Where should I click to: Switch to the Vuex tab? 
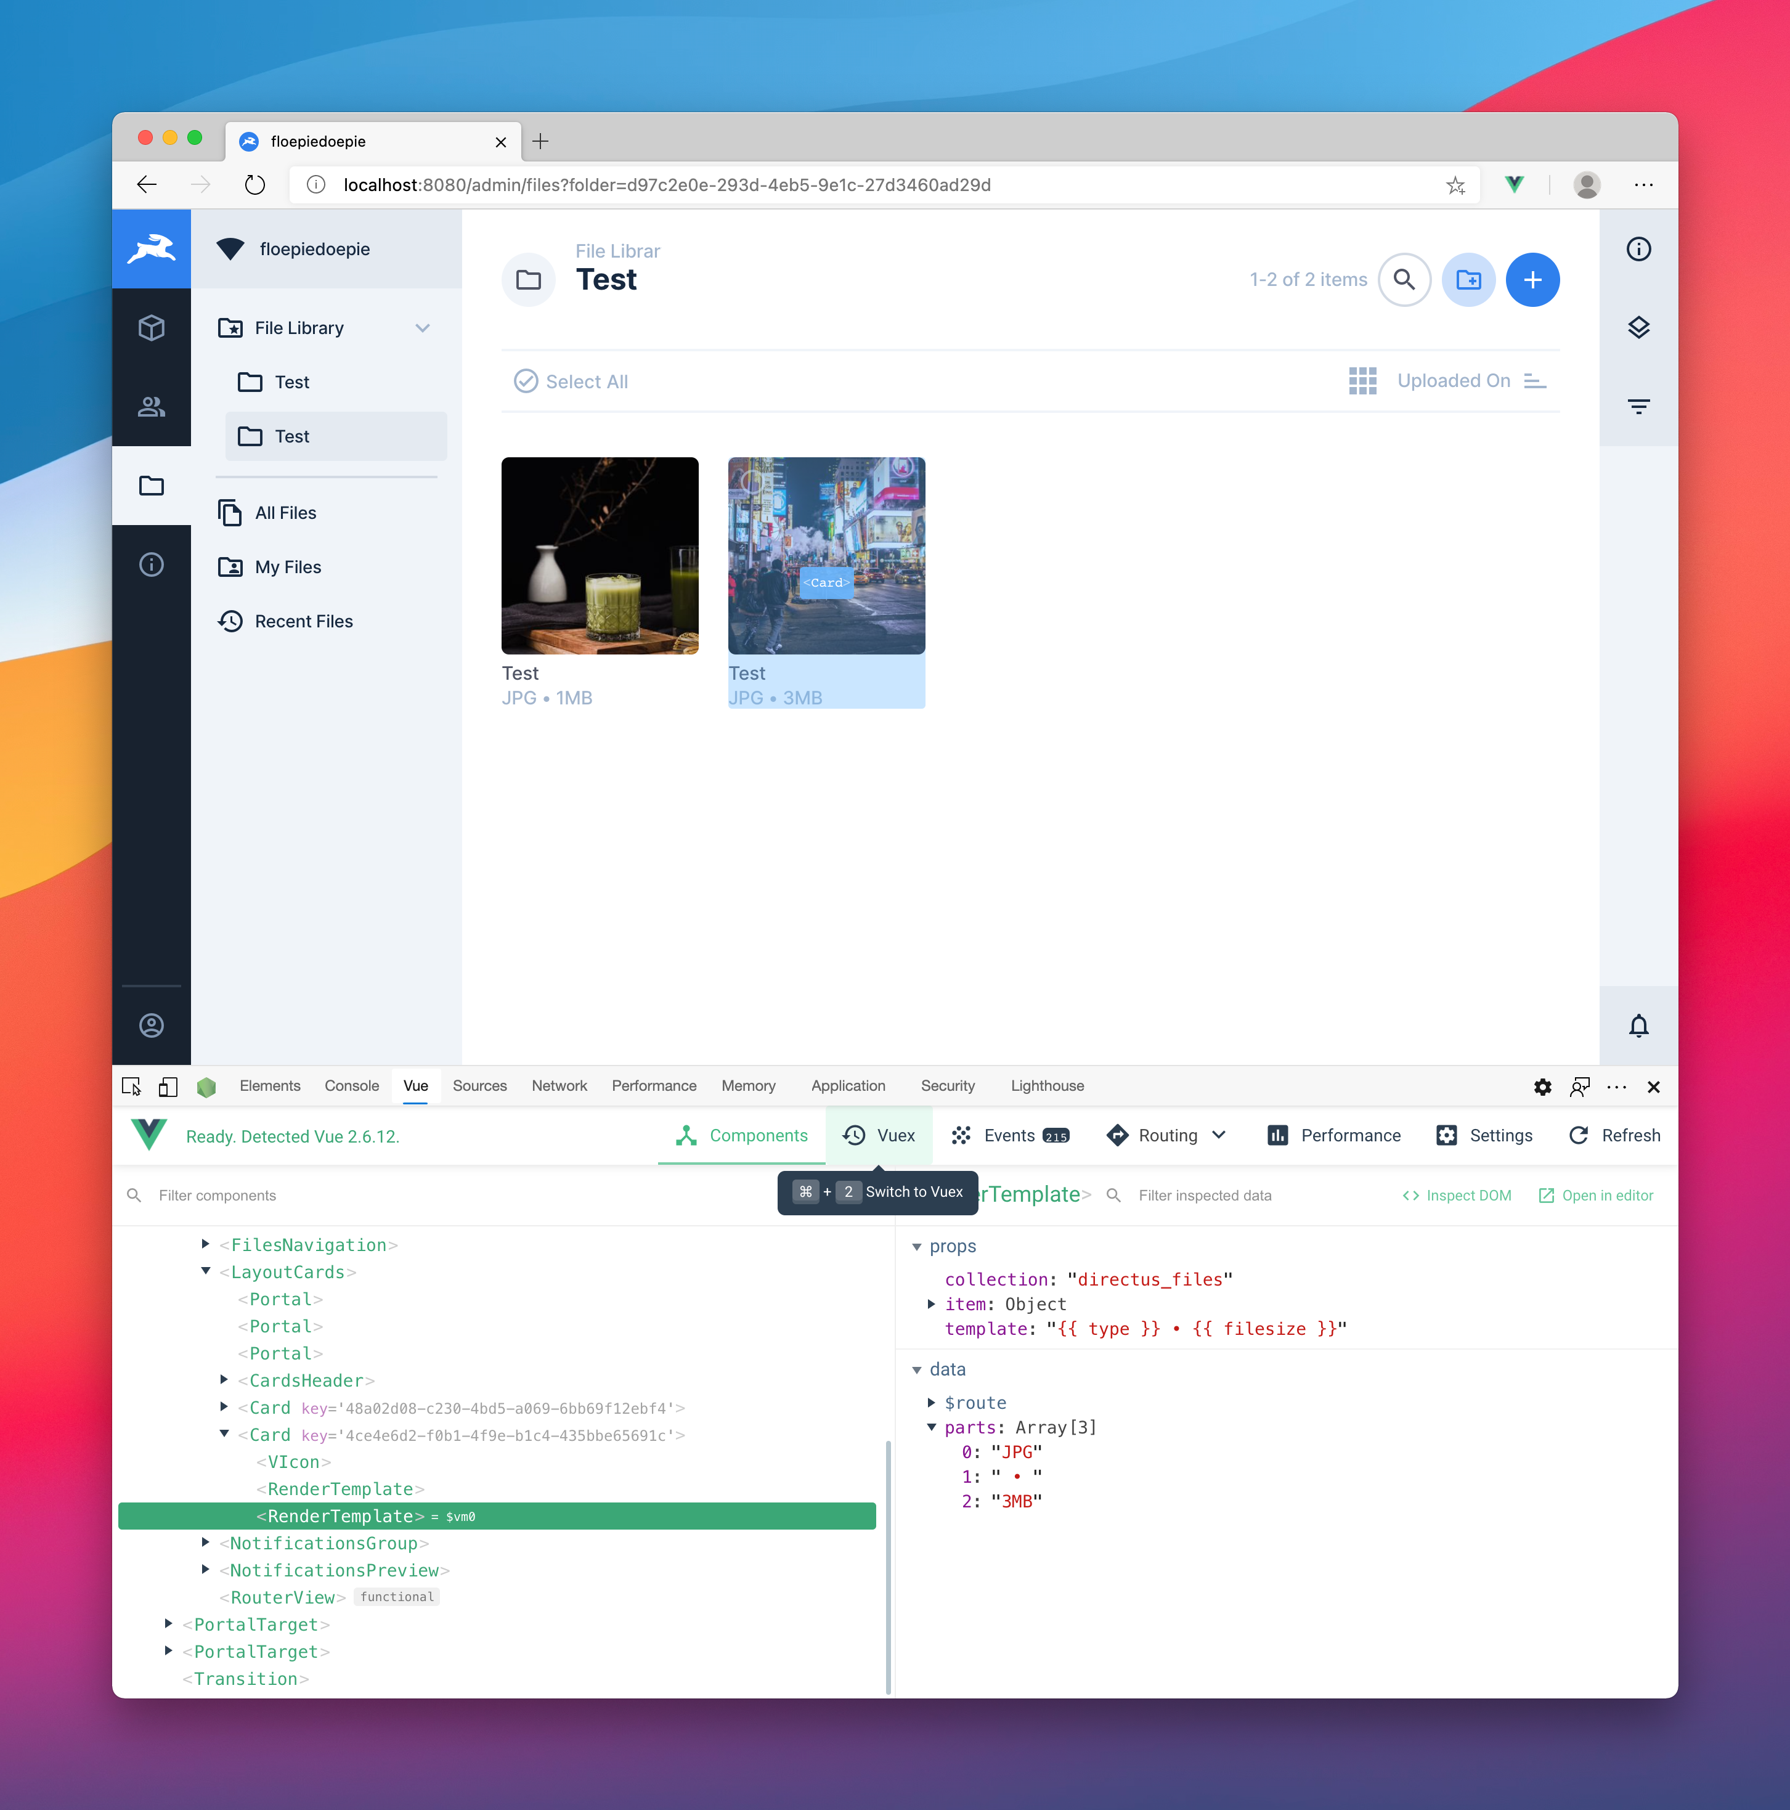click(x=879, y=1135)
